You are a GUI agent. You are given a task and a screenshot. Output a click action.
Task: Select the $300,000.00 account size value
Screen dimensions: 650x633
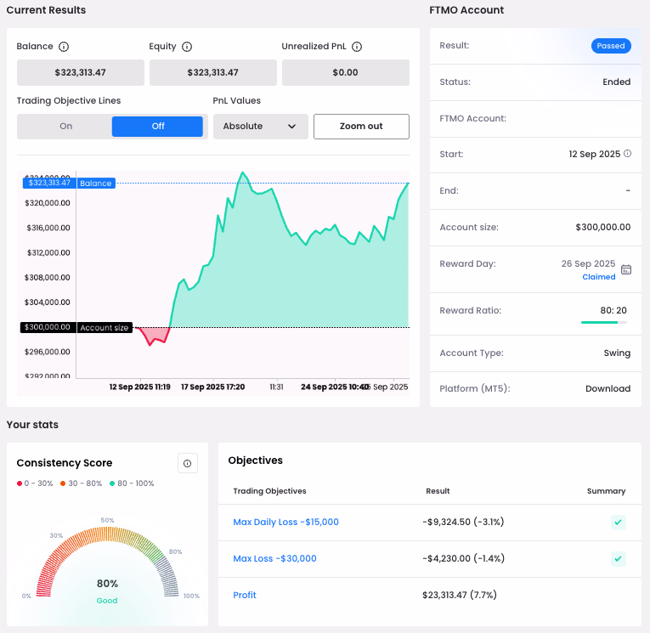coord(602,227)
